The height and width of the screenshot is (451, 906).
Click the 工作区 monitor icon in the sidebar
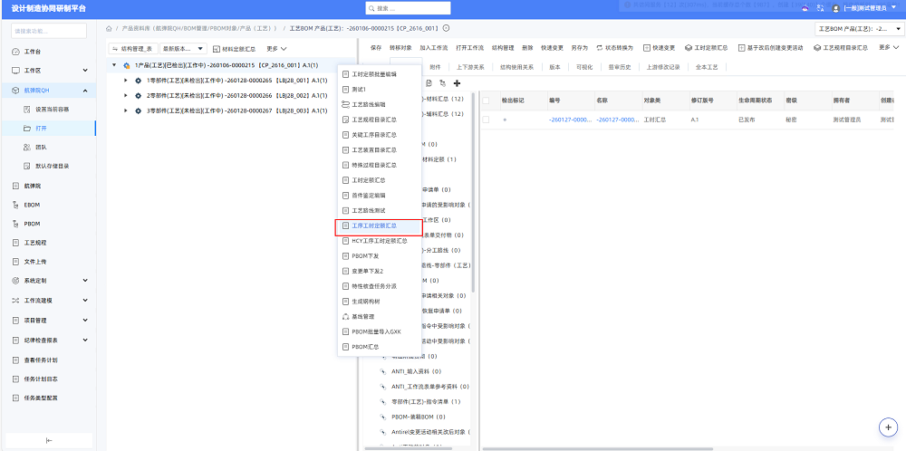tap(15, 71)
